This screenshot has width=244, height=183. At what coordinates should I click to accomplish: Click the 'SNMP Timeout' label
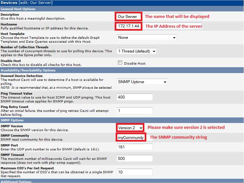point(12,155)
